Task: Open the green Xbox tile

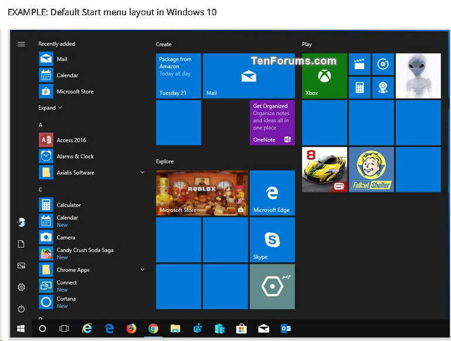Action: coord(324,76)
